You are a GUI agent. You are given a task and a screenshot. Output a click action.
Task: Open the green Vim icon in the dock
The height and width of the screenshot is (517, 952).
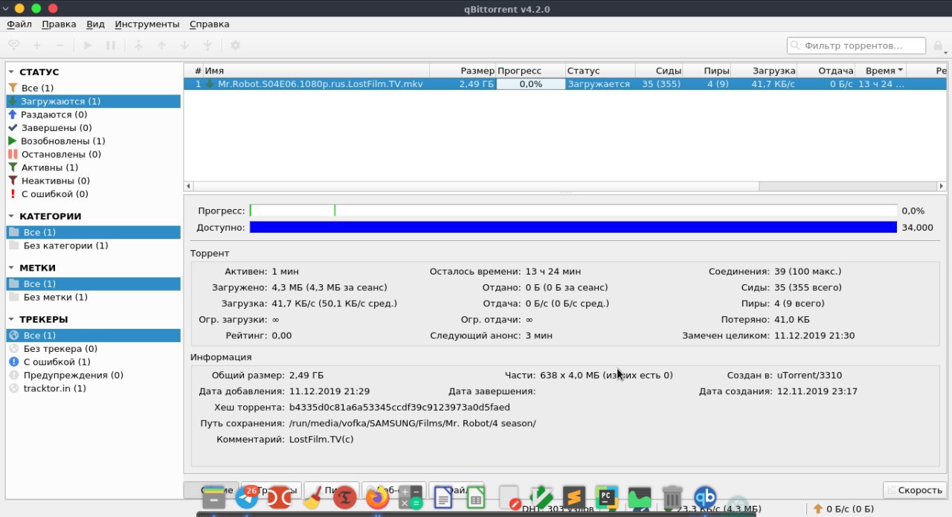point(541,497)
